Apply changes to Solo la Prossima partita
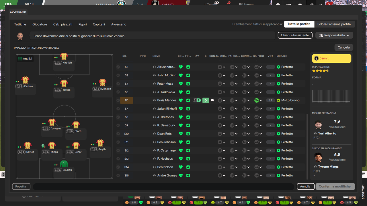The image size is (367, 206). click(334, 24)
